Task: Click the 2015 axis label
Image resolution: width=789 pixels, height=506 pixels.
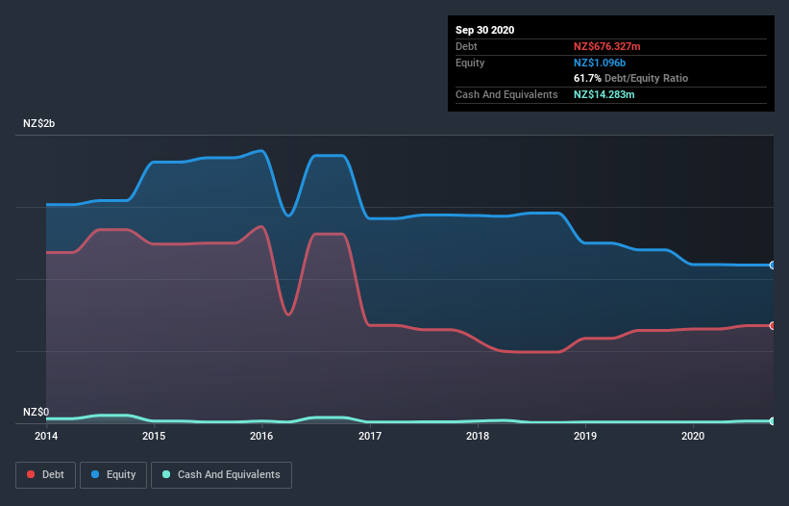Action: [154, 436]
